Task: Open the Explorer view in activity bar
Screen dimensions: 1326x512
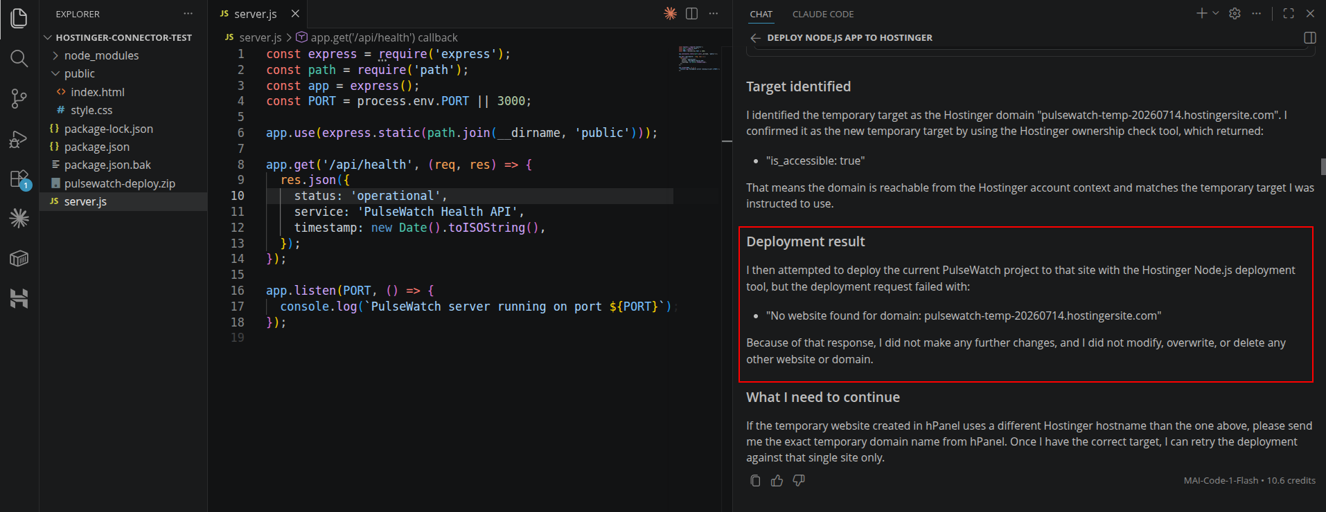Action: pos(19,19)
